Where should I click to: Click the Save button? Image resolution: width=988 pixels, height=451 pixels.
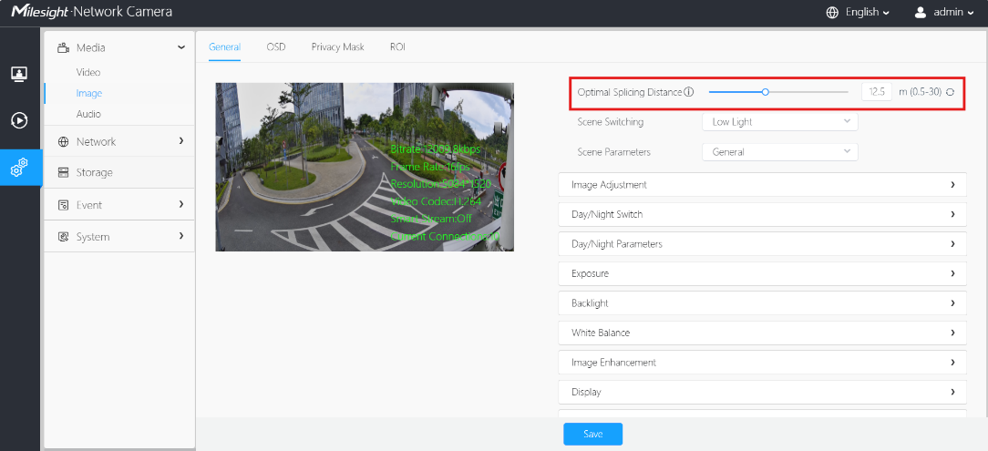[593, 434]
